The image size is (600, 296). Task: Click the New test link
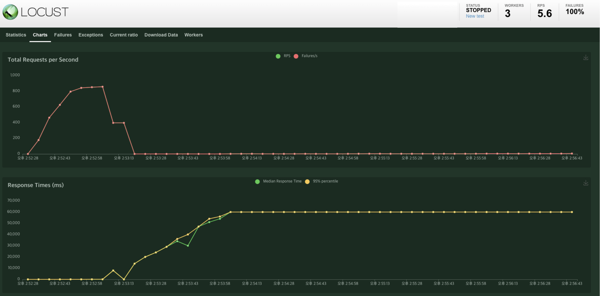point(475,16)
